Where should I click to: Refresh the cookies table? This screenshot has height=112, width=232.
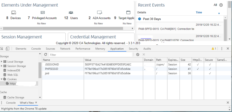point(46,55)
